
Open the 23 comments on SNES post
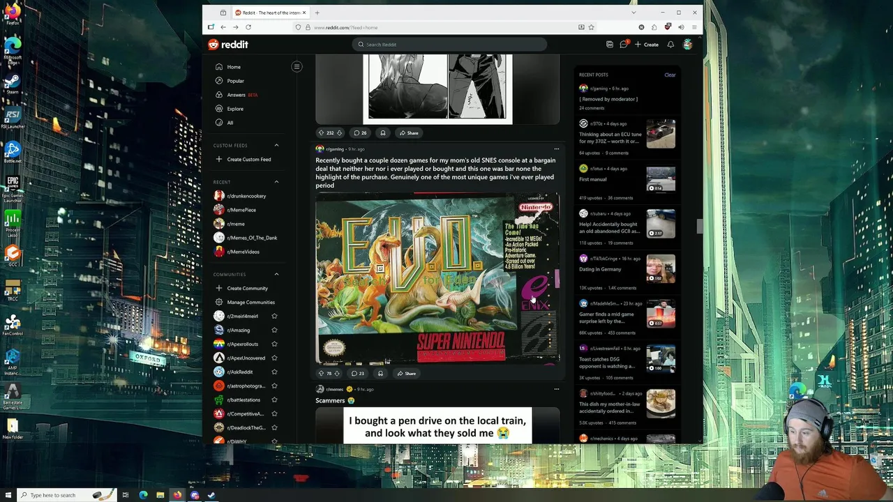click(358, 374)
